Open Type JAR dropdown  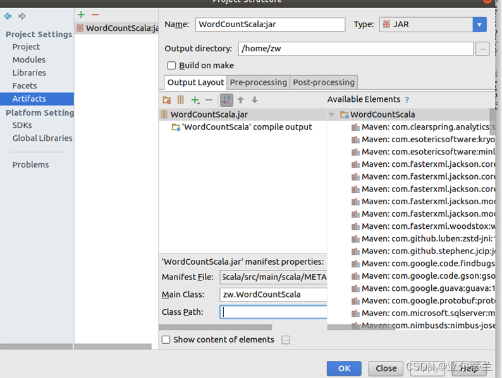pyautogui.click(x=479, y=24)
